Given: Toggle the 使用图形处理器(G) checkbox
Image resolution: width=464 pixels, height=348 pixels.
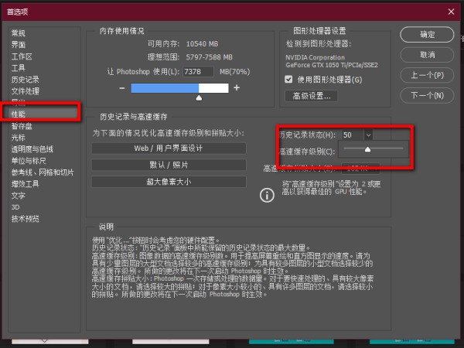Looking at the screenshot, I should 288,80.
